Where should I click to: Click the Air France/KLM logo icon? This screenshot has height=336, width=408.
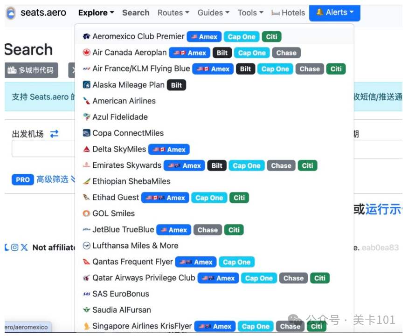click(x=86, y=69)
